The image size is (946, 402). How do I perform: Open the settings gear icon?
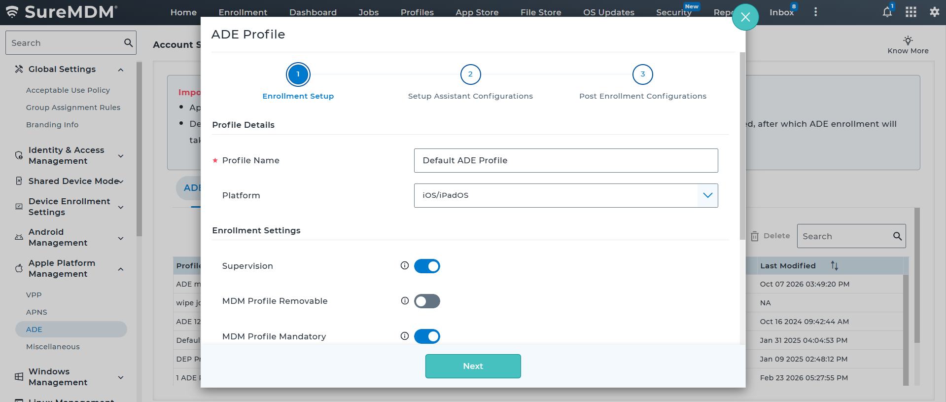click(x=934, y=12)
